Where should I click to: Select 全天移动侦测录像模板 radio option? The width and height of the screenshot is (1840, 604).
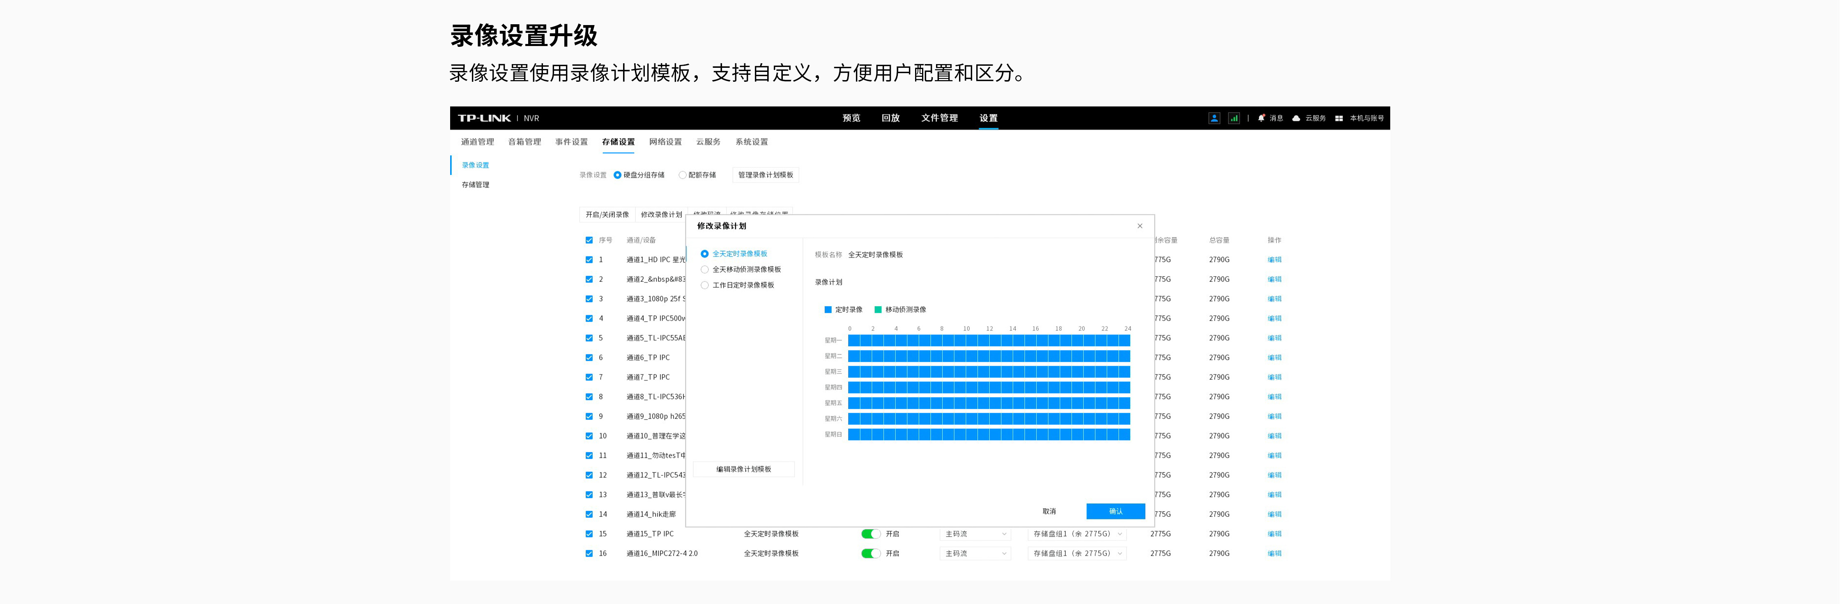point(705,270)
